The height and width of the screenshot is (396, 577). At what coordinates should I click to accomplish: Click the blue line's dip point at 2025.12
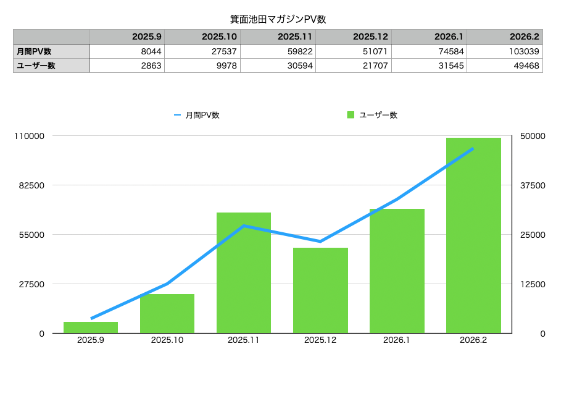coord(320,242)
